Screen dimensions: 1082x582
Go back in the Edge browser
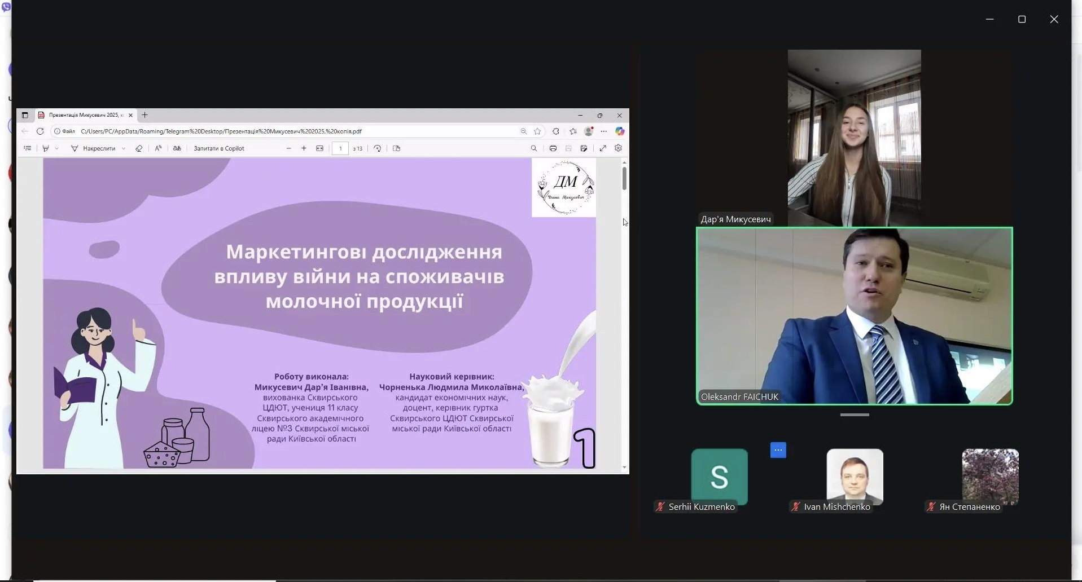(x=25, y=131)
